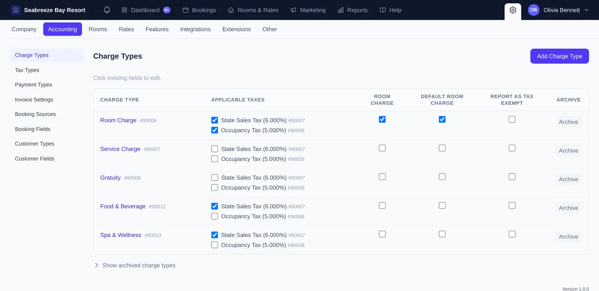Open the settings gear icon

[x=513, y=10]
